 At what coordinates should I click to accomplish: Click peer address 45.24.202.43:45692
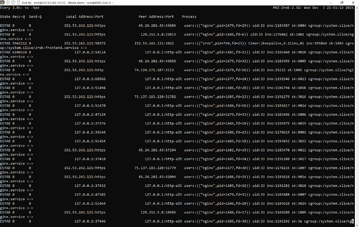pyautogui.click(x=157, y=61)
